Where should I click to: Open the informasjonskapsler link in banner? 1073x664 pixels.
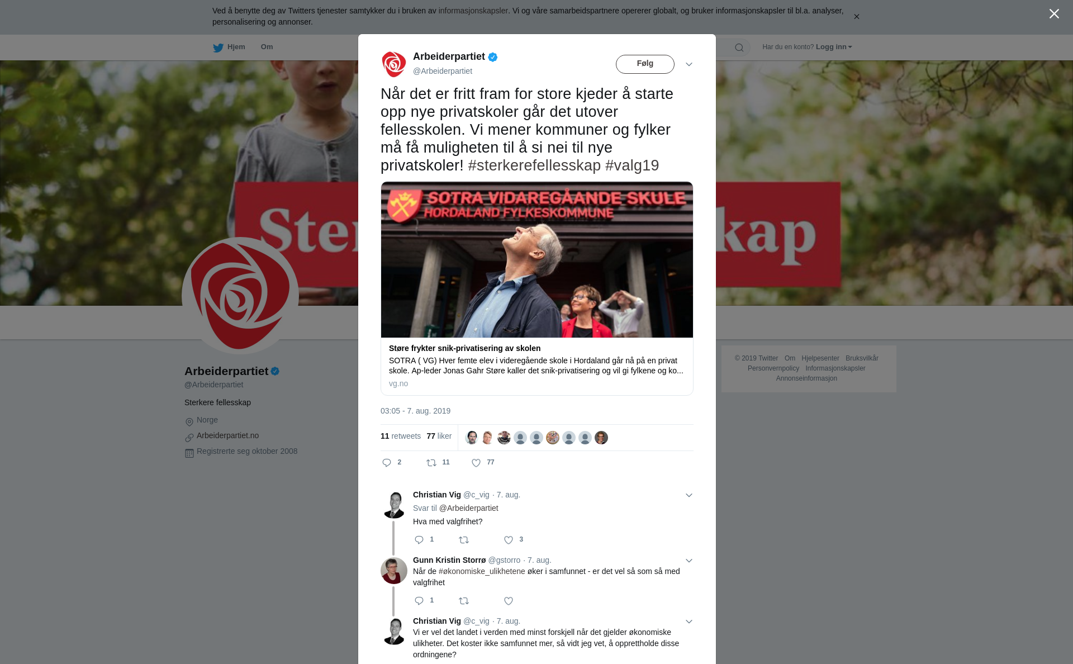tap(473, 11)
